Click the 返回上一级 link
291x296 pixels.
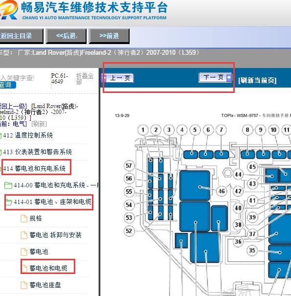[x=13, y=106]
